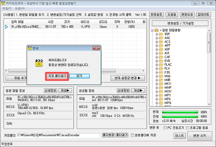
Task: Click the KakaoEncoder title bar app icon
Action: (3, 3)
